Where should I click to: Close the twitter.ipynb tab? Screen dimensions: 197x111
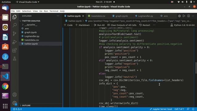[83, 16]
